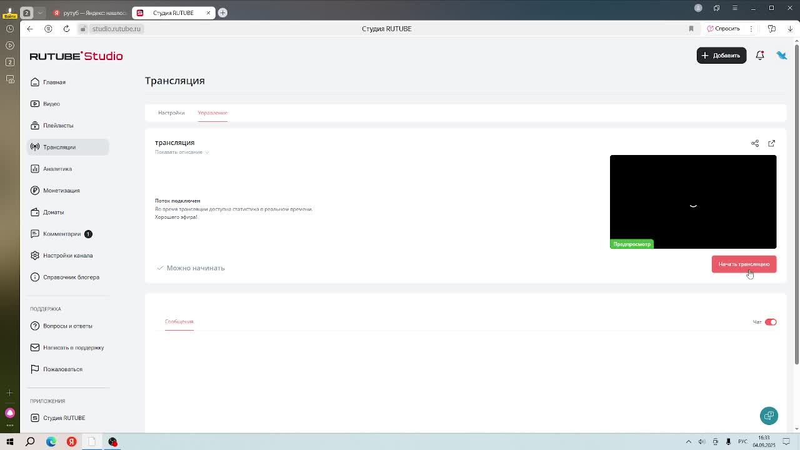Bookmark this page in the address bar
Viewport: 800px width, 450px height.
[x=691, y=29]
